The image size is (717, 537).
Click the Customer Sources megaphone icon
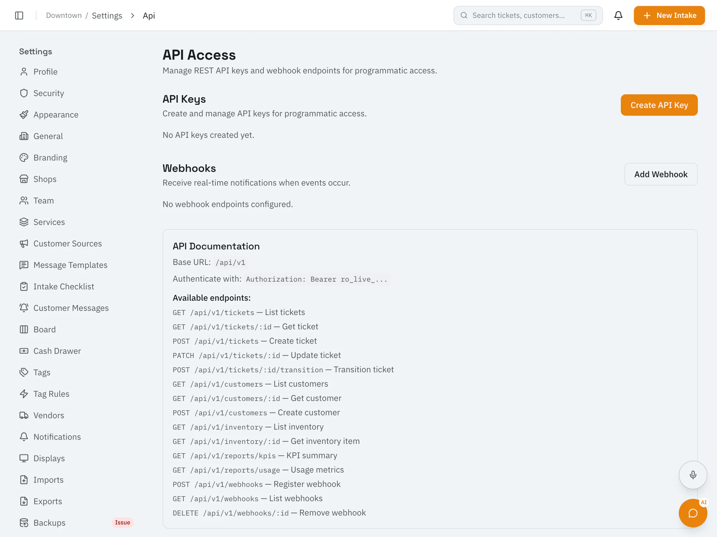pos(24,243)
